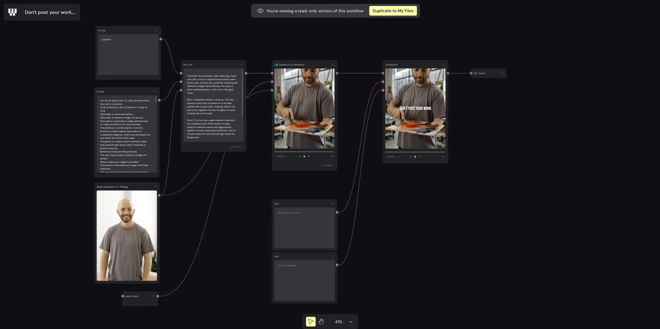The image size is (660, 329).
Task: Toggle lock on the Output node
Action: click(502, 73)
